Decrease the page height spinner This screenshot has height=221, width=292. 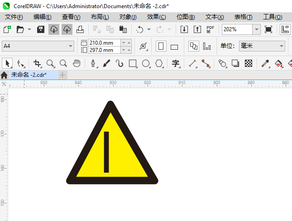pyautogui.click(x=124, y=50)
